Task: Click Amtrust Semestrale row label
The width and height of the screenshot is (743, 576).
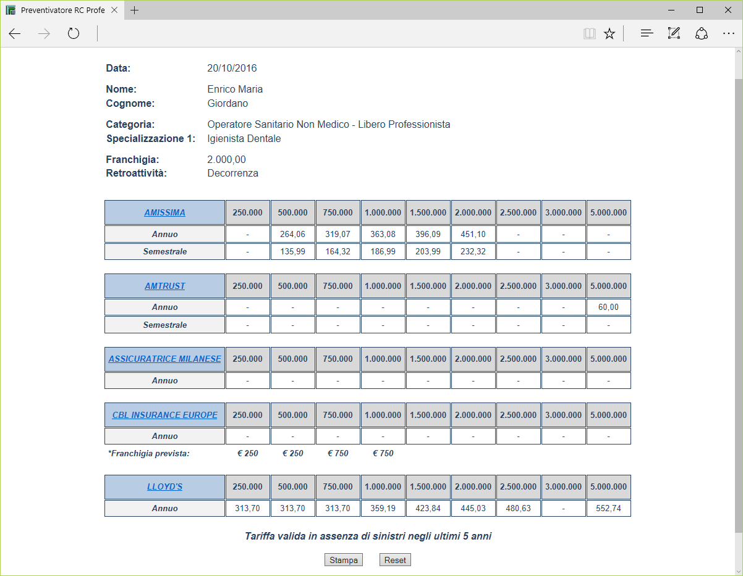Action: click(165, 325)
